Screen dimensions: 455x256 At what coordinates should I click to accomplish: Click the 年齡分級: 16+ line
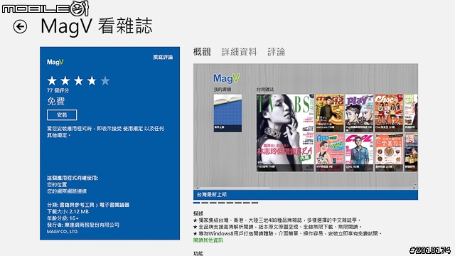point(63,218)
